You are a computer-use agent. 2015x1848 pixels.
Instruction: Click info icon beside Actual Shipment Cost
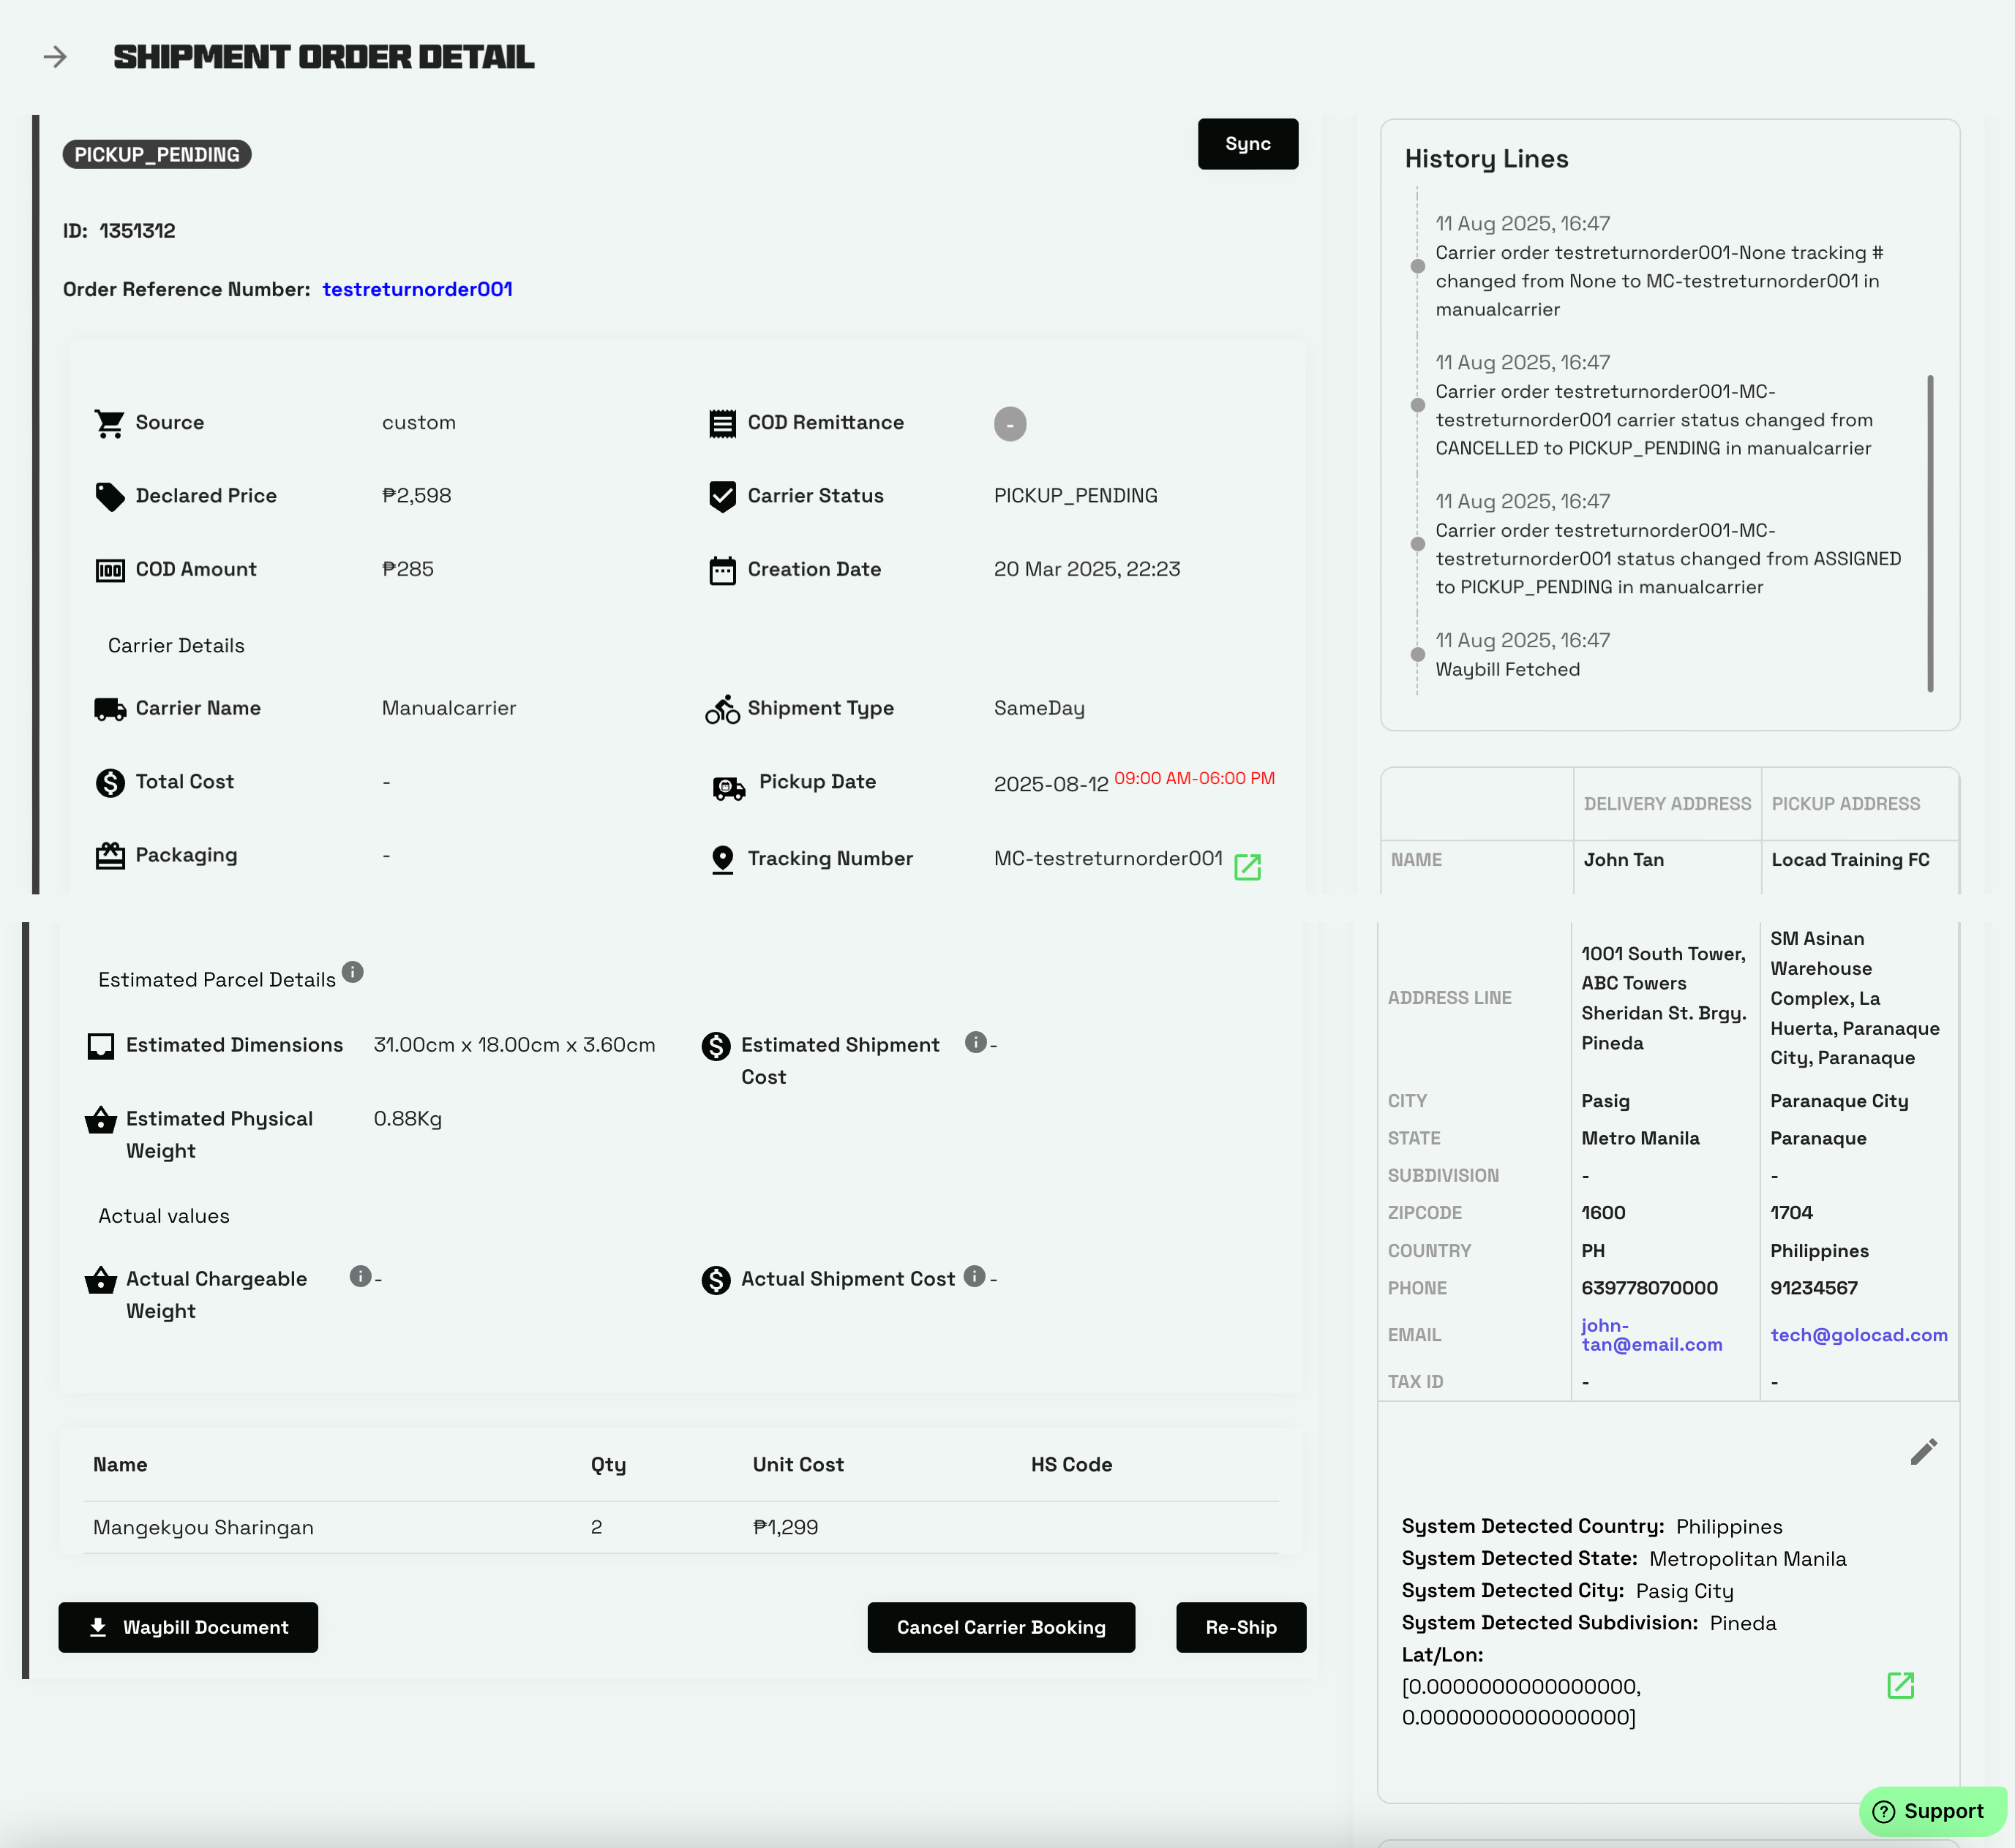pos(975,1276)
